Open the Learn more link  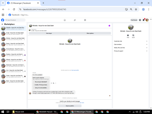[x=82, y=103]
